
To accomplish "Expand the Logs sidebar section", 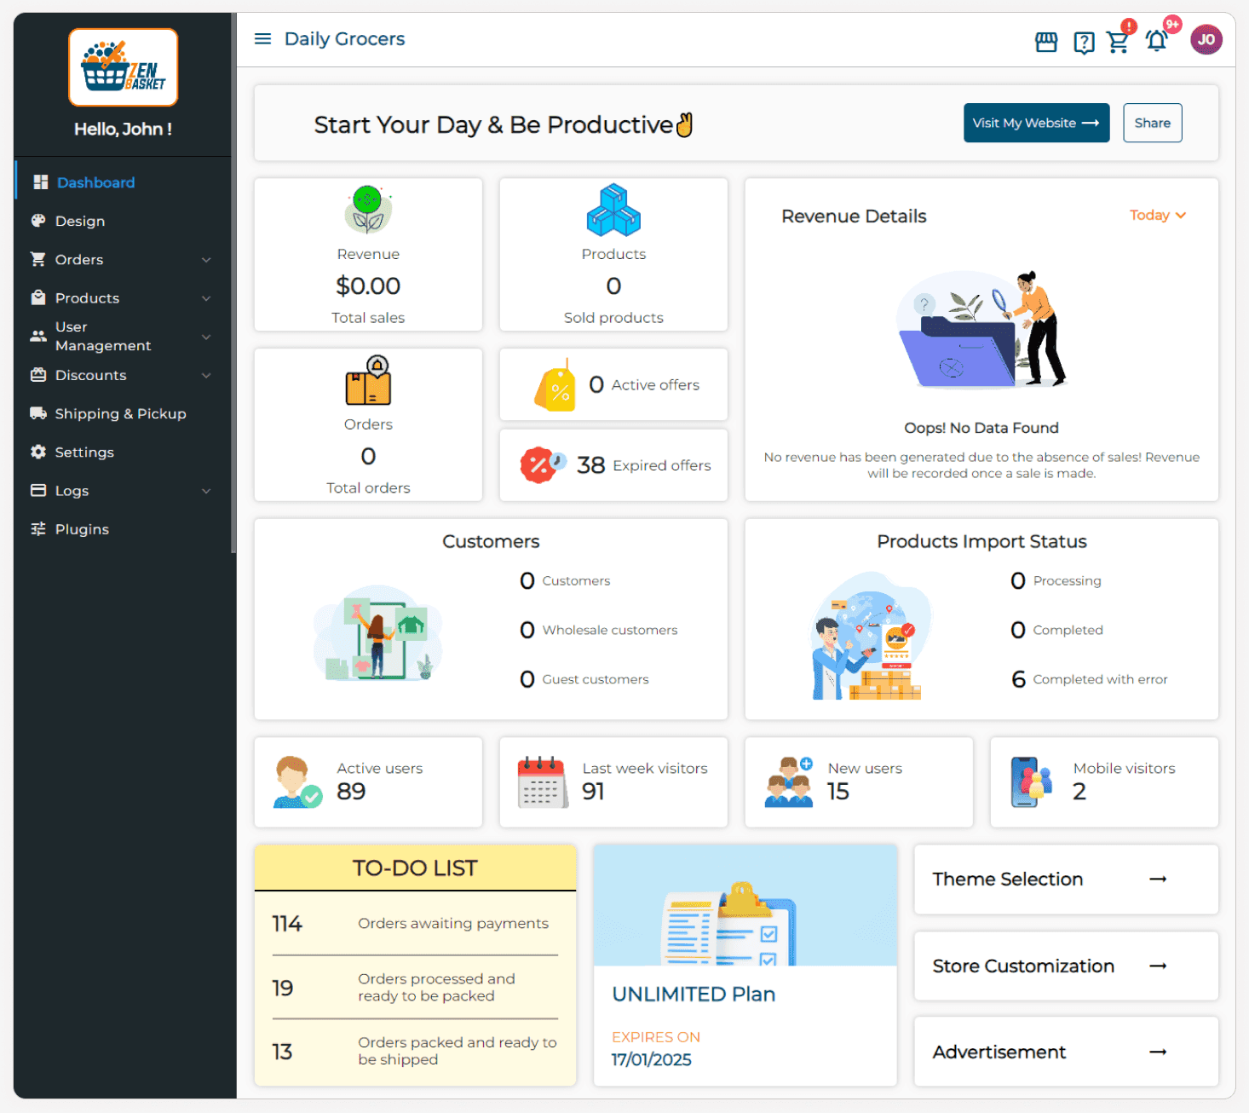I will (x=122, y=491).
